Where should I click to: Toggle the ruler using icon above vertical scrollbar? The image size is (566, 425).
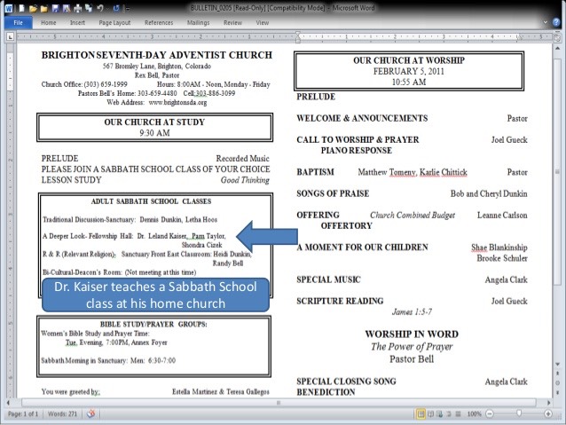557,37
